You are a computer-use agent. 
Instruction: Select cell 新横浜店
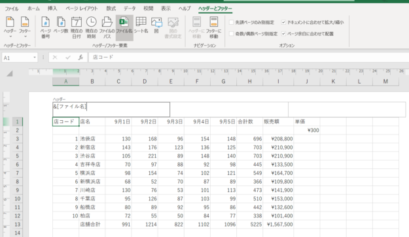[x=92, y=182]
